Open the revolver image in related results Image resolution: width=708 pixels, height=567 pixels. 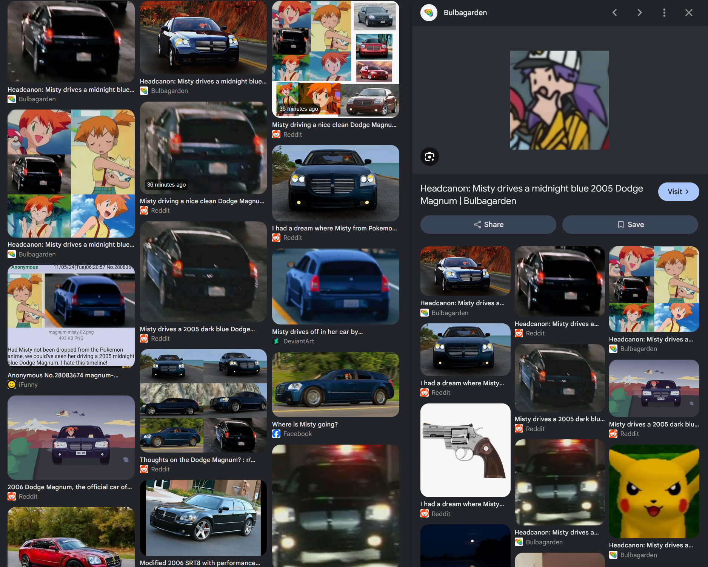coord(465,450)
